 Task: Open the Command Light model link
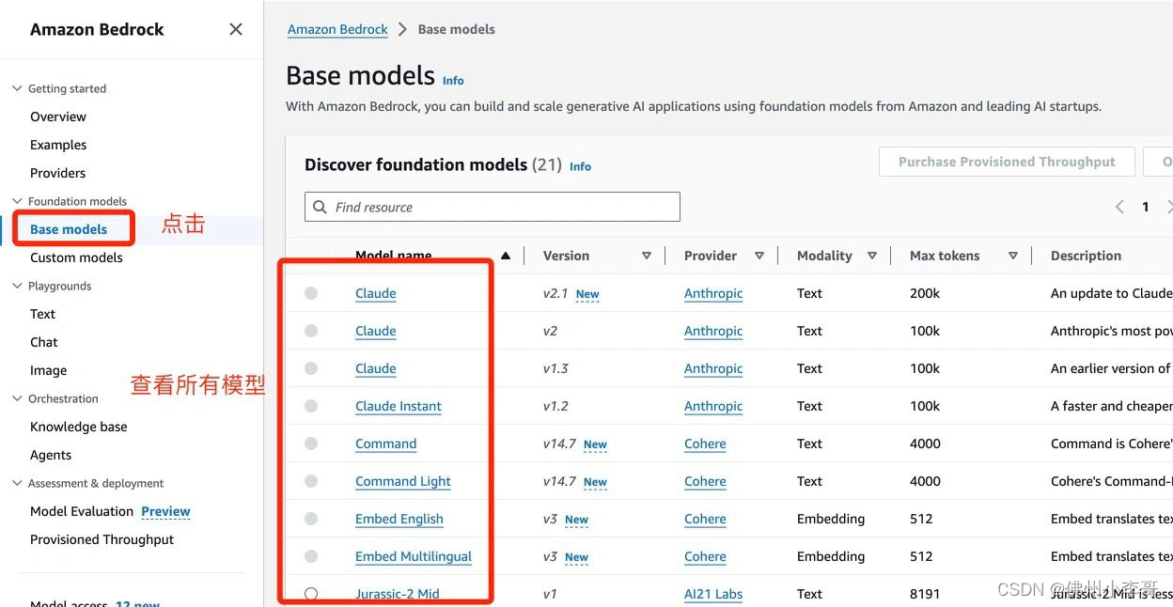pyautogui.click(x=403, y=481)
